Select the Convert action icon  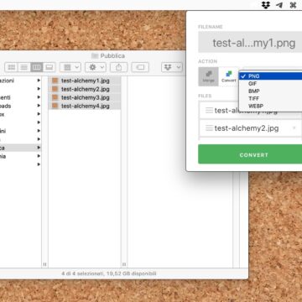(x=229, y=76)
